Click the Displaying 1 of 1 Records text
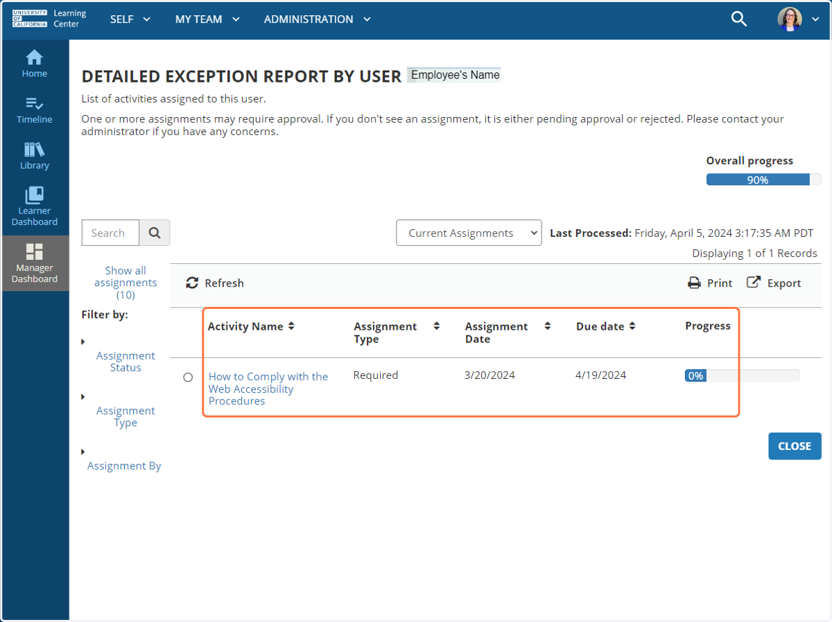Viewport: 832px width, 622px height. point(754,254)
